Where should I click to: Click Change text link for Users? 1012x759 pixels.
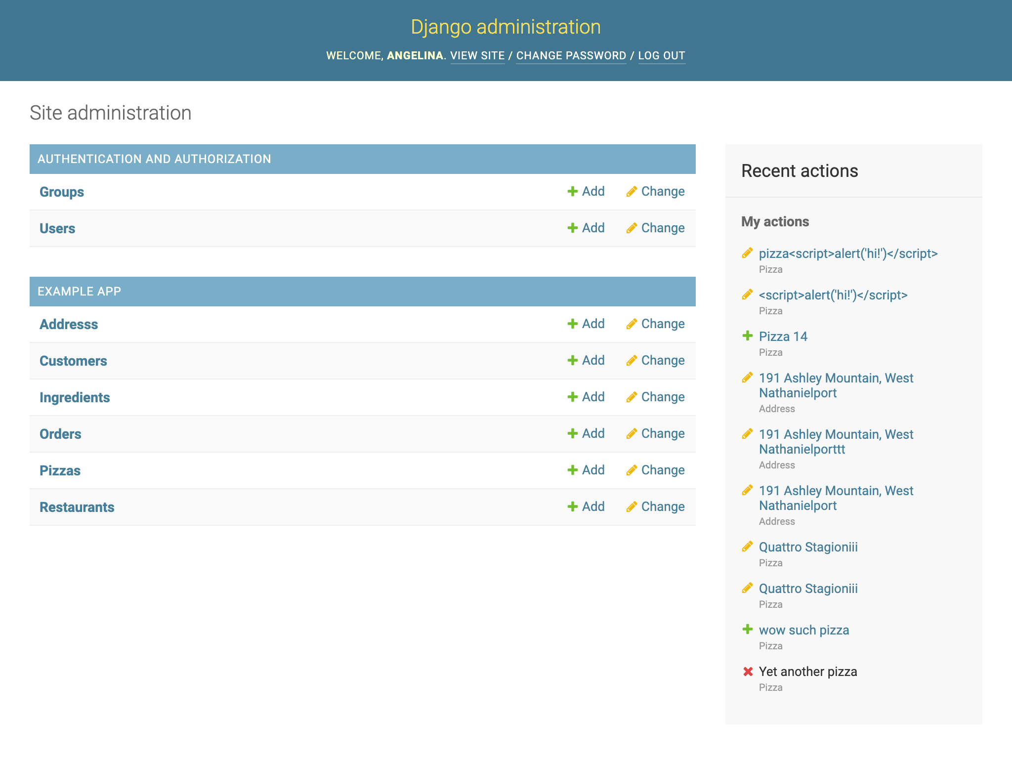tap(663, 228)
